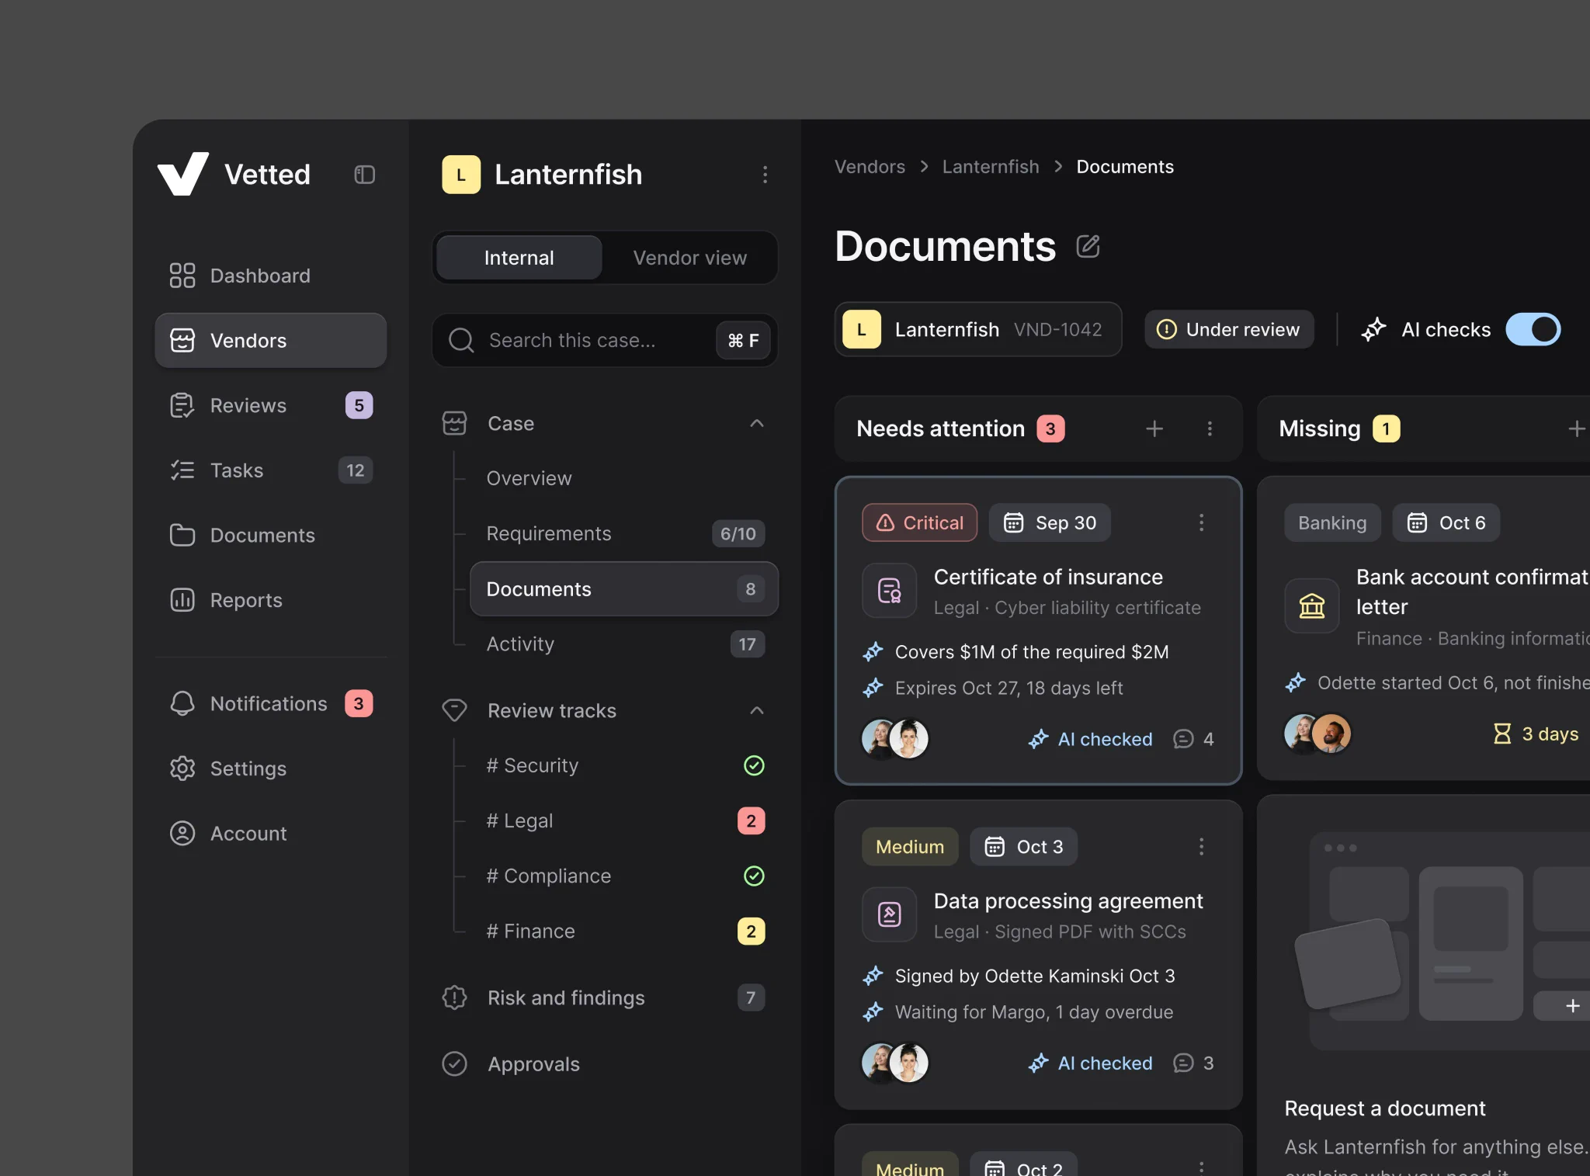Screen dimensions: 1590x1176
Task: Open Certificate of insurance card menu
Action: click(1201, 522)
